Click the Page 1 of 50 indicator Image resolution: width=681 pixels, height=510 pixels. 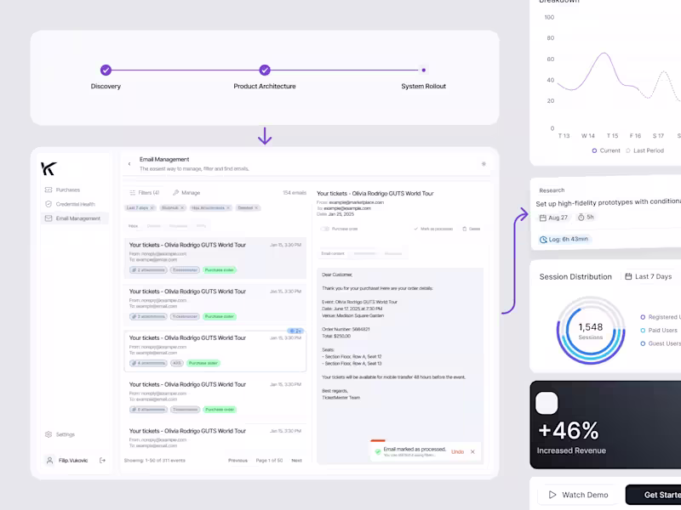coord(269,461)
